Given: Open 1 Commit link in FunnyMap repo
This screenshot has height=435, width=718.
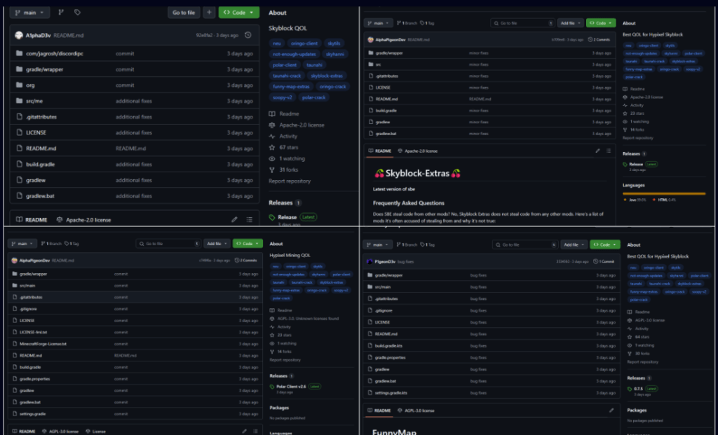Looking at the screenshot, I should (x=604, y=262).
